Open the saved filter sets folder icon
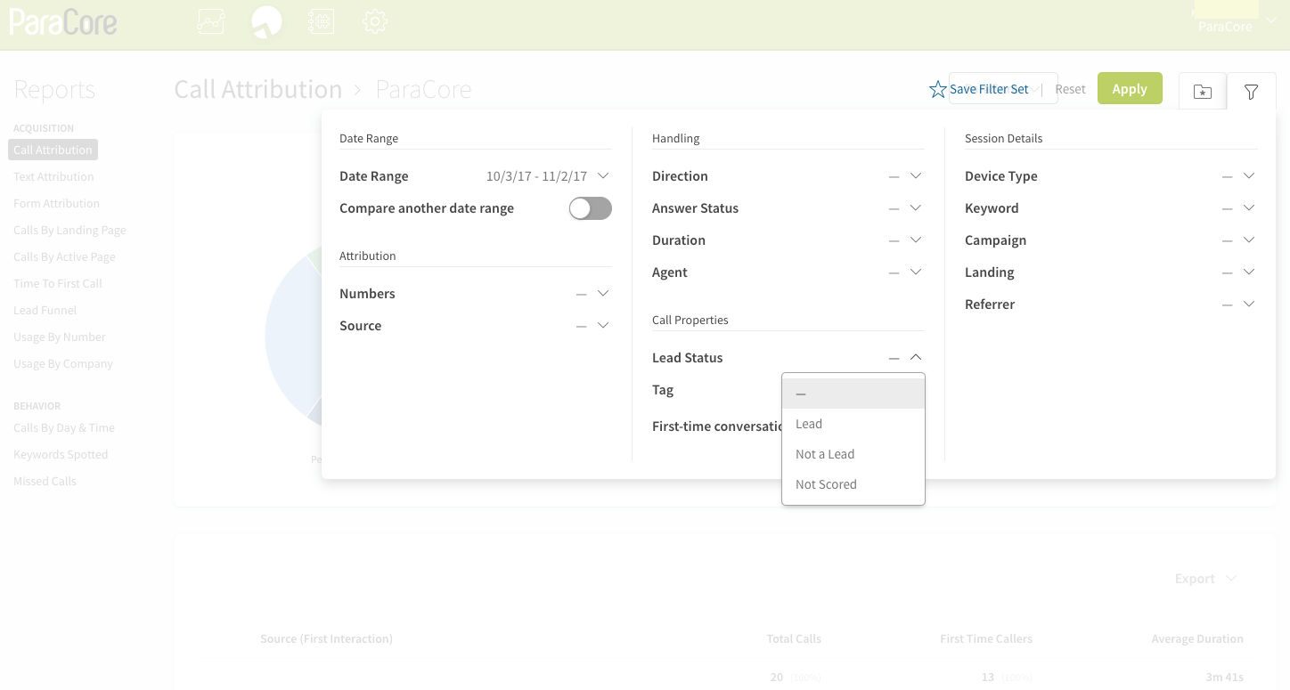This screenshot has height=690, width=1290. pos(1203,91)
